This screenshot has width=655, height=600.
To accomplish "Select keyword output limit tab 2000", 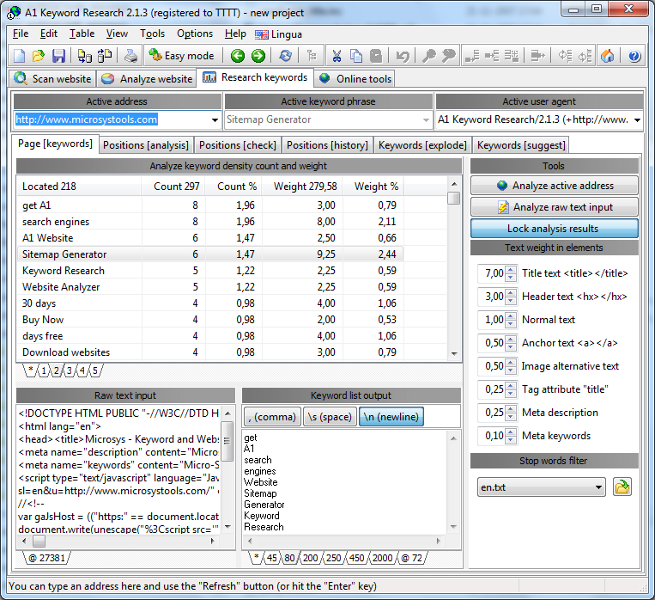I will [x=382, y=558].
